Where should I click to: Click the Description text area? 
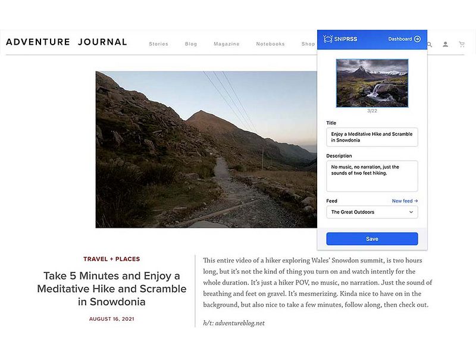point(372,176)
